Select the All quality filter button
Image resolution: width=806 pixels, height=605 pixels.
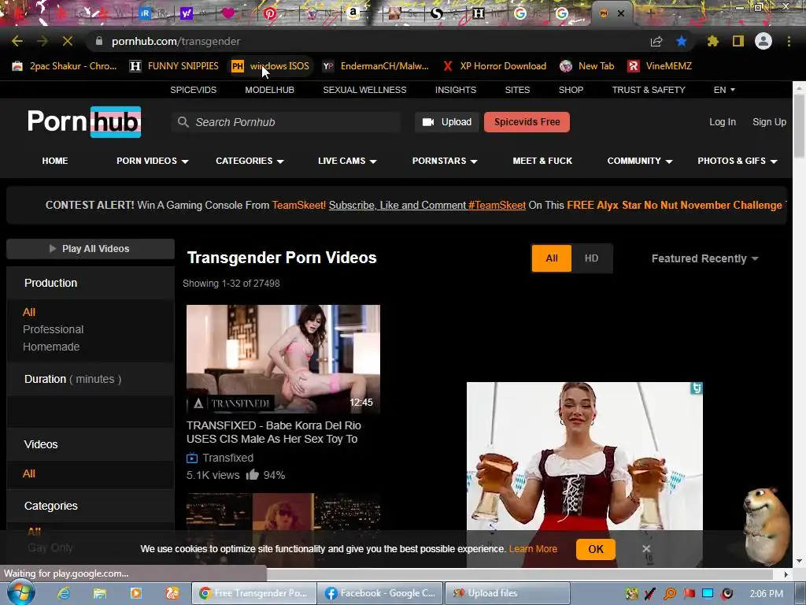tap(552, 258)
